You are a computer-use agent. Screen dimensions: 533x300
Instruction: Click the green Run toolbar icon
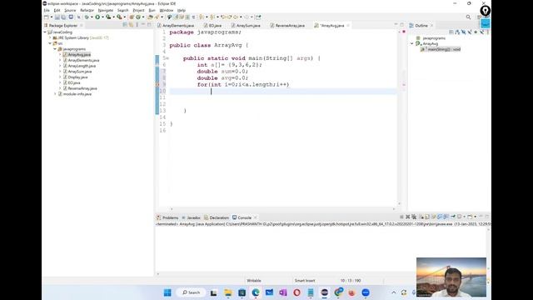(97, 17)
